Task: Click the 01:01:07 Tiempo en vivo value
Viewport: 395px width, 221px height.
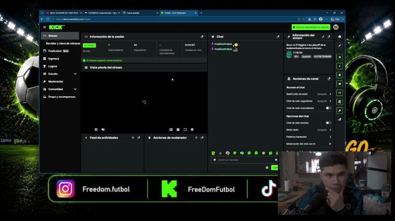Action: 190,45
